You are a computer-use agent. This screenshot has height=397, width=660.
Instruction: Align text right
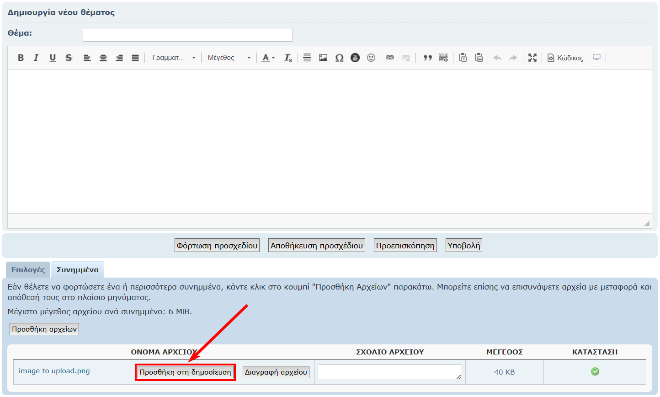[x=119, y=58]
